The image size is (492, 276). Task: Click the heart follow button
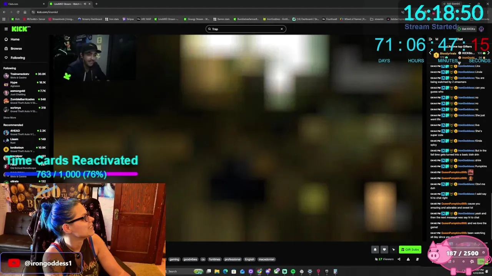pyautogui.click(x=384, y=250)
